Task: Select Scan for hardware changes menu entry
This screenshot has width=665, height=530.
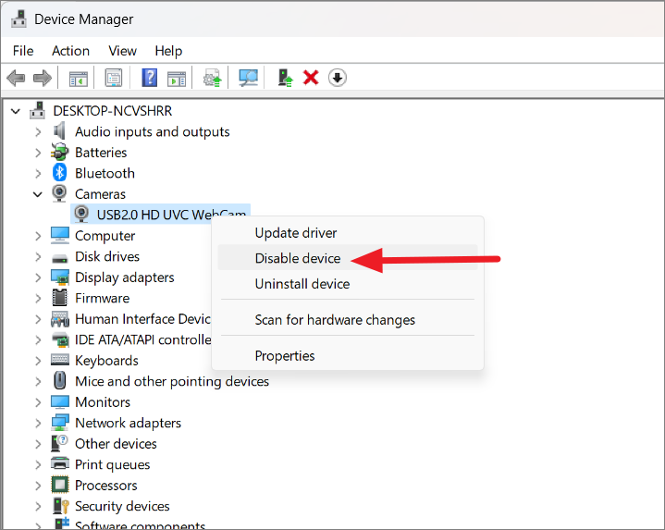Action: [348, 320]
